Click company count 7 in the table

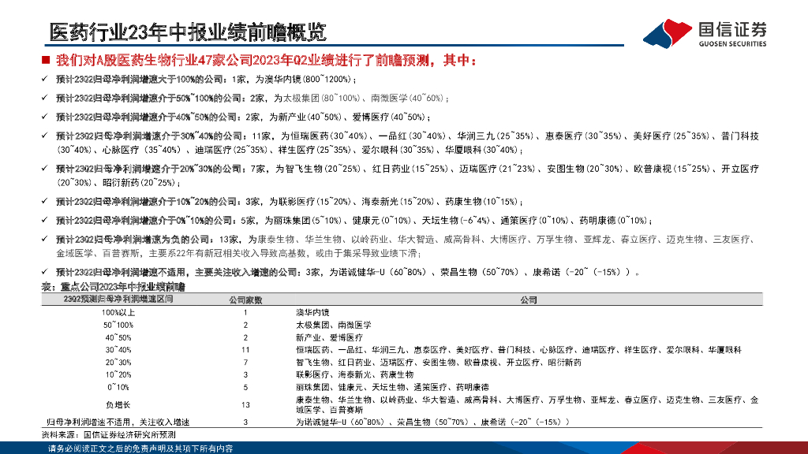(245, 363)
